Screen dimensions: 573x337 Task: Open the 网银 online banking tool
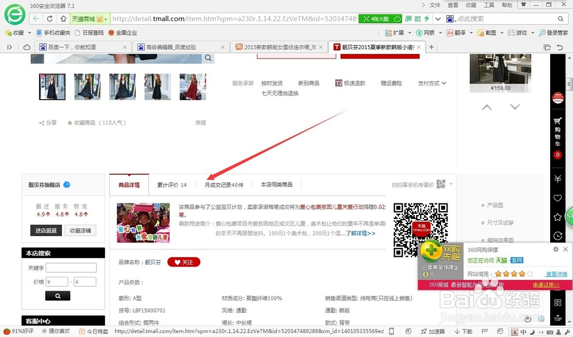tap(423, 33)
